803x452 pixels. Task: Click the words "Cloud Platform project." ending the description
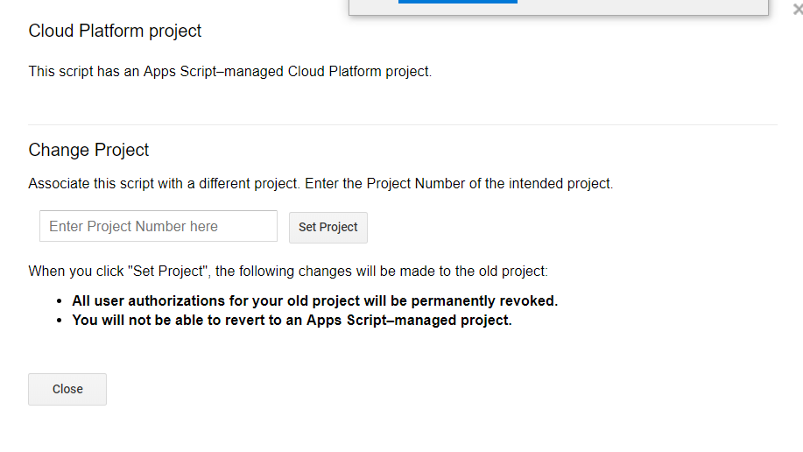[360, 72]
